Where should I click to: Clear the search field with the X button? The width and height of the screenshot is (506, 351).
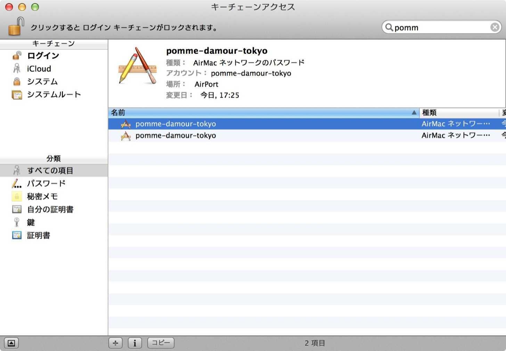coord(495,27)
